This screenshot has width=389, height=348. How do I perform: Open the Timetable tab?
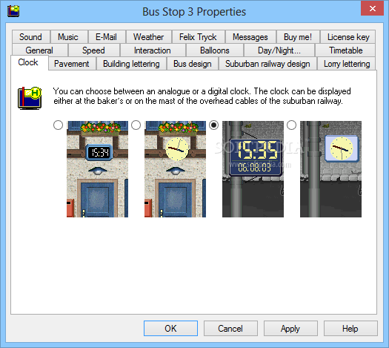(345, 50)
